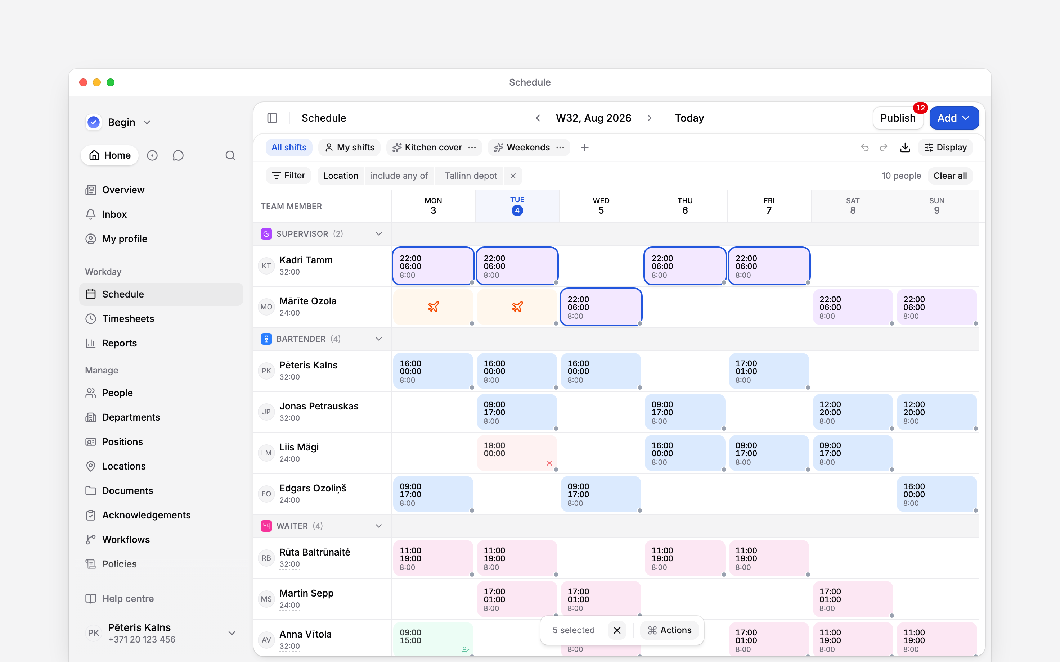Switch to the My shifts tab
The height and width of the screenshot is (662, 1060).
[x=350, y=148]
